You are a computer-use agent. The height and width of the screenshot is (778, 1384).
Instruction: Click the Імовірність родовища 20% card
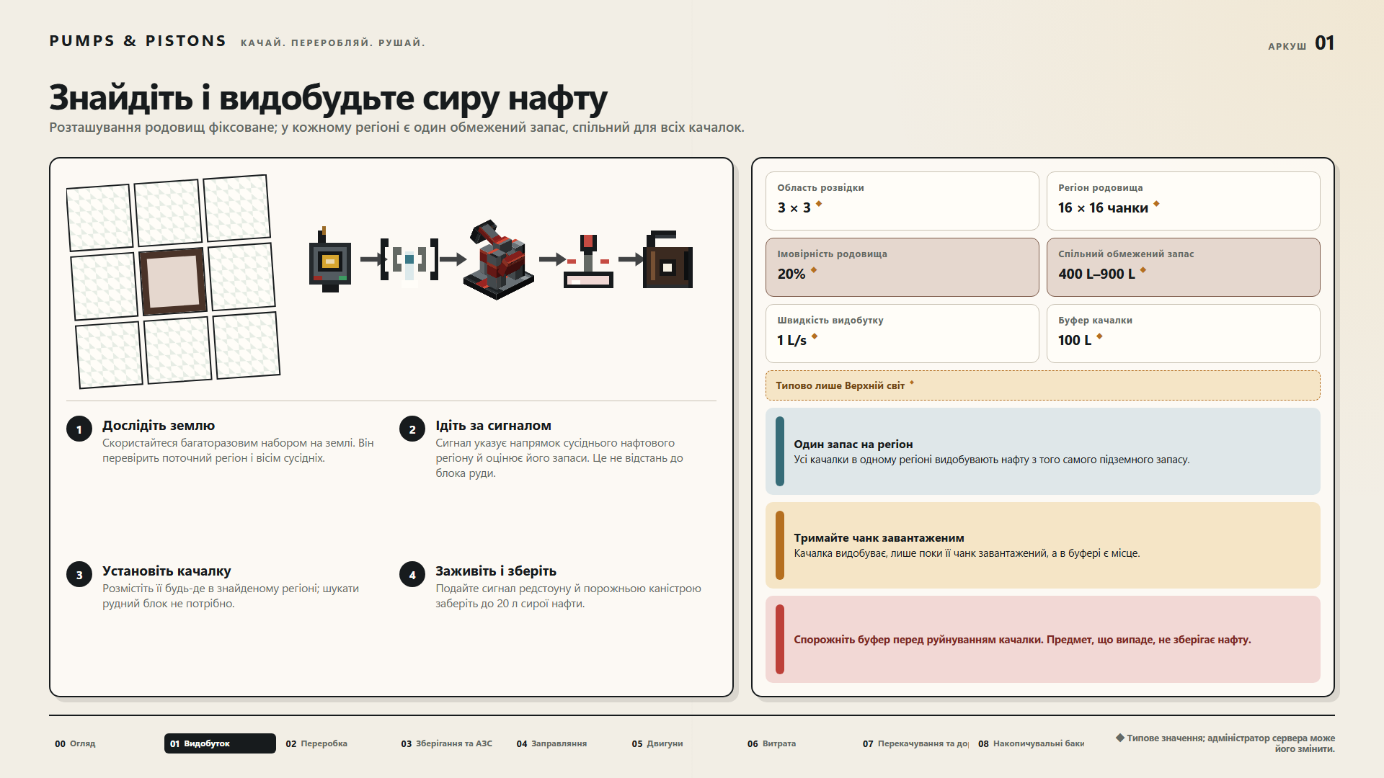tap(902, 267)
